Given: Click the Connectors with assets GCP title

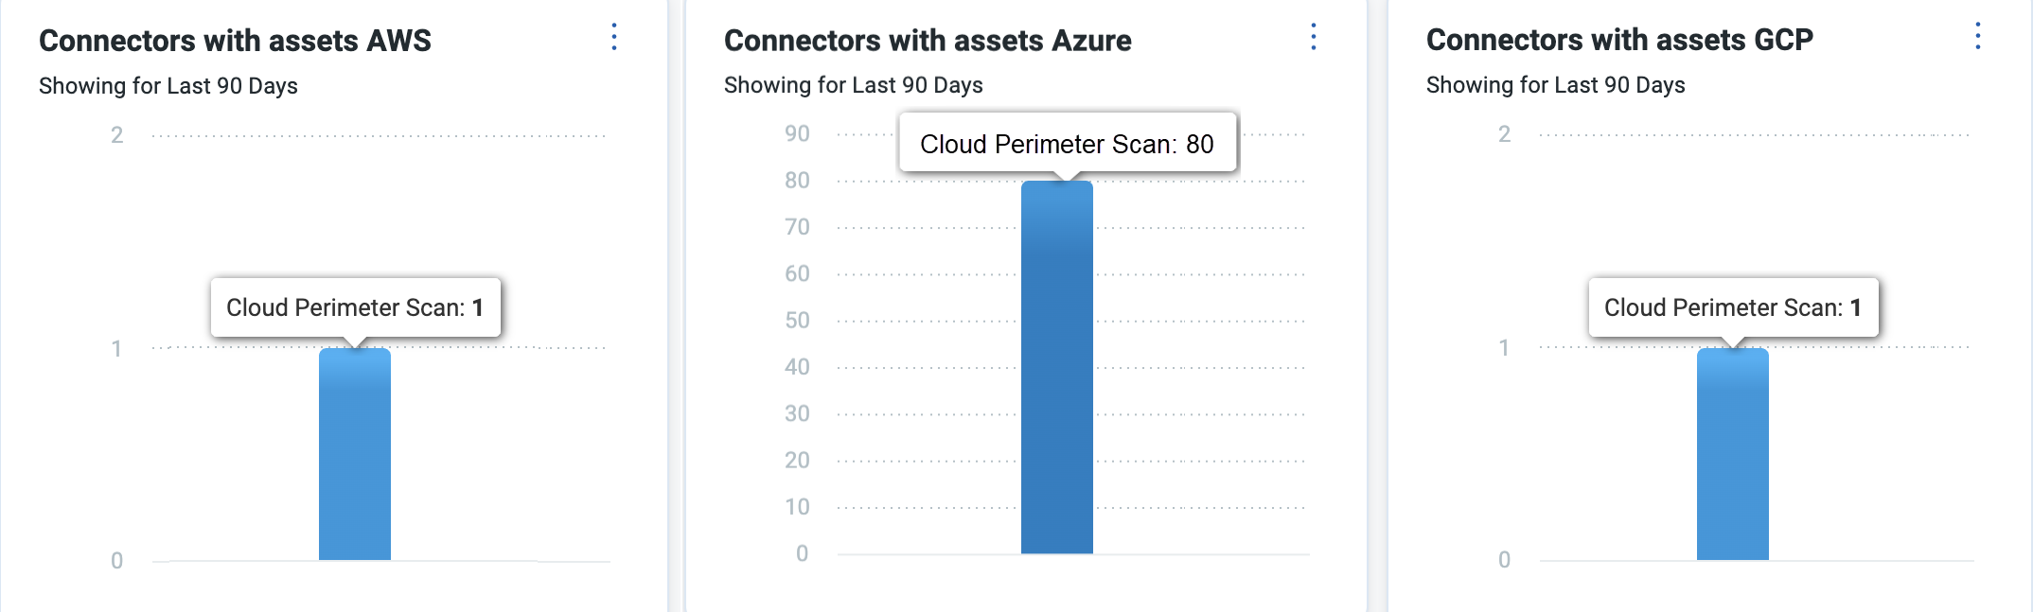Looking at the screenshot, I should tap(1619, 40).
